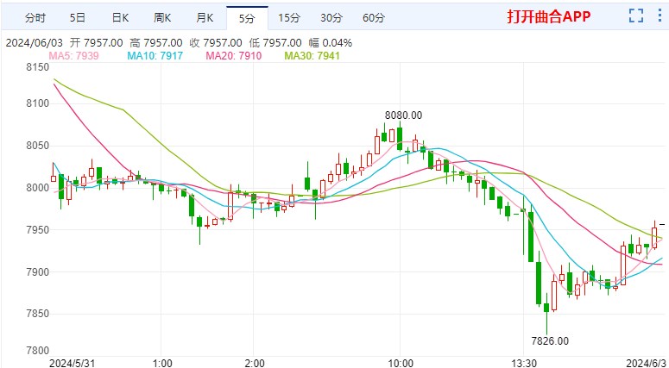
Task: Click the 7900 y-axis label
Action: [39, 271]
